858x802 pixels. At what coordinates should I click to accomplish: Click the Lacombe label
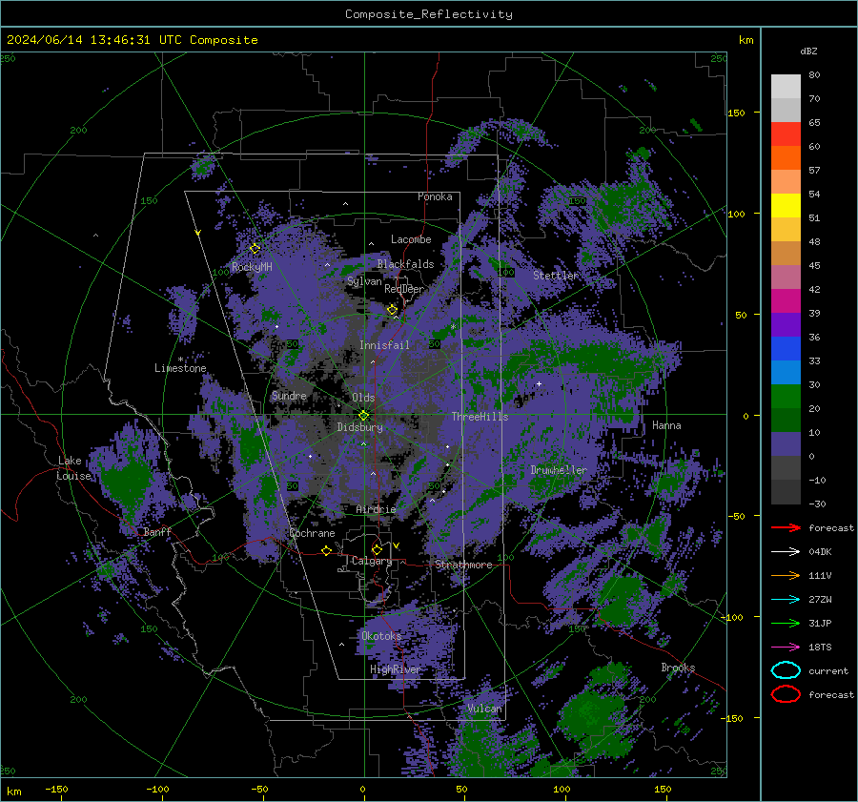411,239
